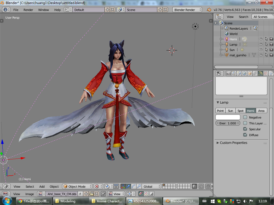The height and width of the screenshot is (205, 274).
Task: Uncheck the Diffuse checkbox
Action: [x=245, y=135]
